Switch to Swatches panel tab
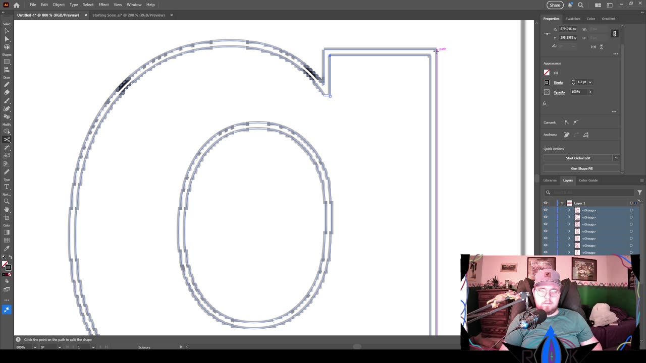646x363 pixels. 572,19
